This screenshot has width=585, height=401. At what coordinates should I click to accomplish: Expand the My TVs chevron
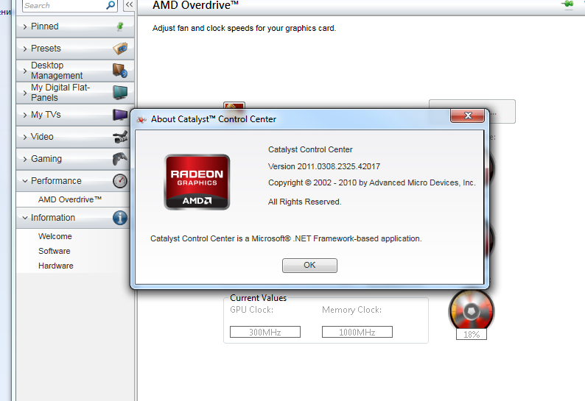click(x=25, y=115)
